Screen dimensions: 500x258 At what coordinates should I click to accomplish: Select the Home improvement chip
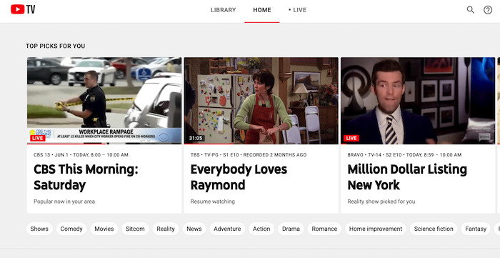376,229
